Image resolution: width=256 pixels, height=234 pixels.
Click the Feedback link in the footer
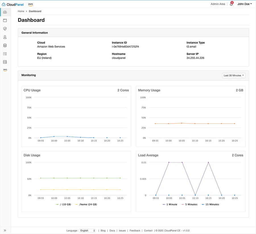(135, 231)
